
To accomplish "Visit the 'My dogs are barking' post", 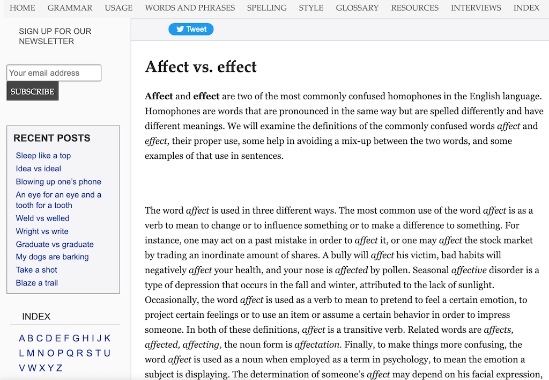I will pyautogui.click(x=52, y=257).
